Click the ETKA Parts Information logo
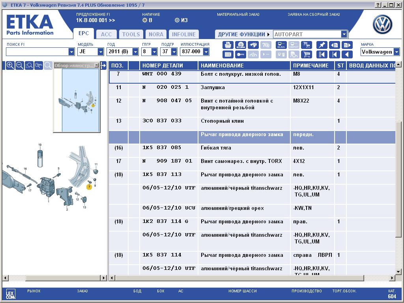Screen dimensions: 404x303 pyautogui.click(x=30, y=25)
